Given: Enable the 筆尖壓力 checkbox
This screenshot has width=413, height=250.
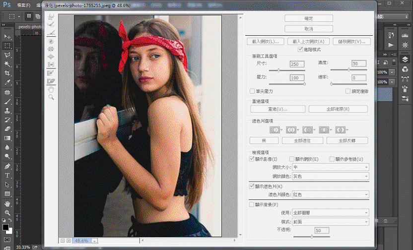Looking at the screenshot, I should click(x=252, y=91).
